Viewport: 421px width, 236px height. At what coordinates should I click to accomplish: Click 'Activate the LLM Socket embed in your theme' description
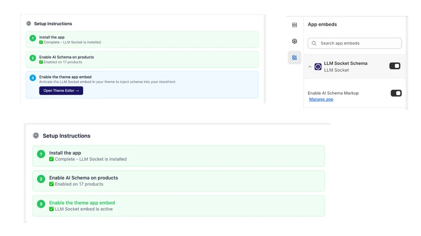(x=107, y=82)
